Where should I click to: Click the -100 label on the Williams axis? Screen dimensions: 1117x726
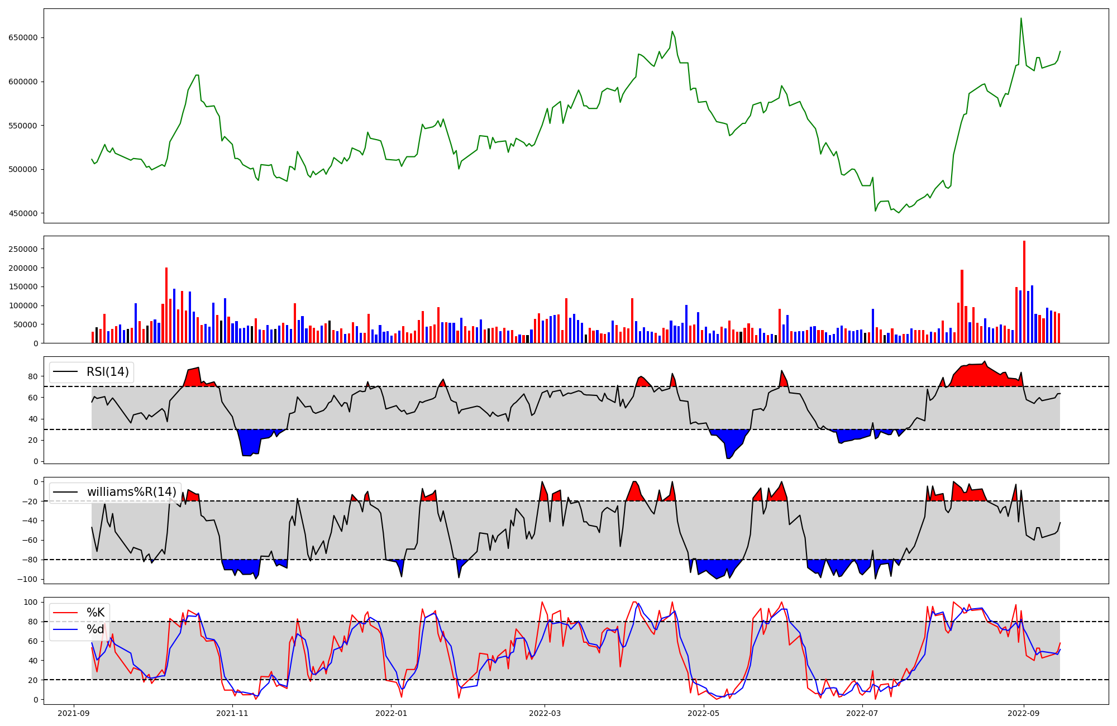(28, 579)
